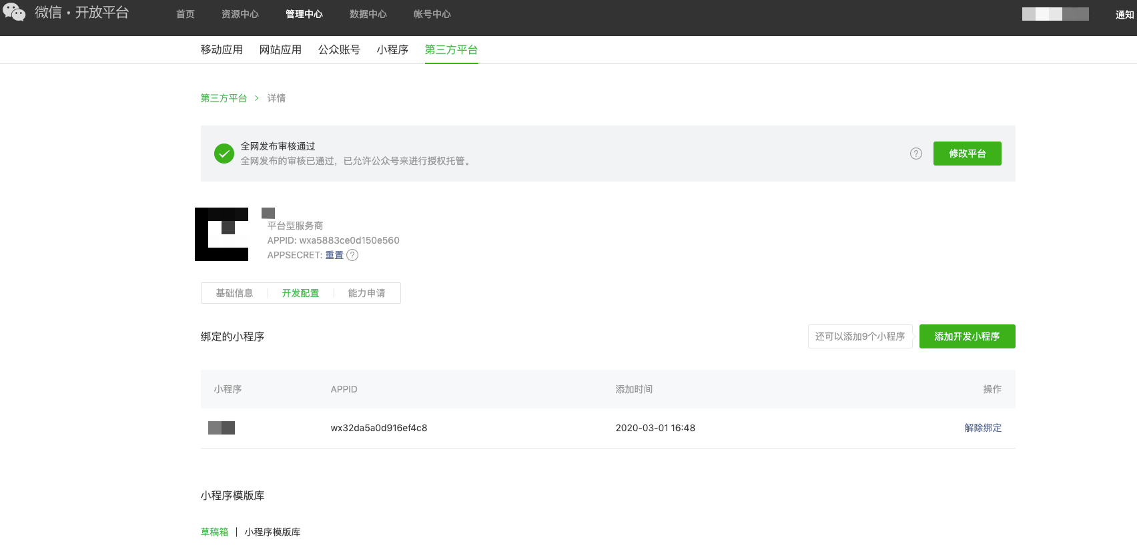Click the blurred account name in header

[1056, 14]
